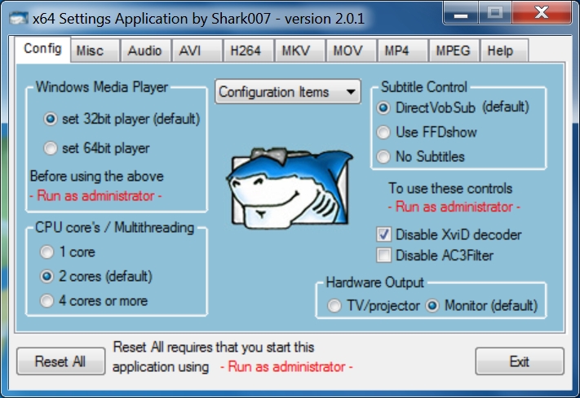Viewport: 580px width, 398px height.
Task: Select set 64bit player option
Action: [51, 149]
